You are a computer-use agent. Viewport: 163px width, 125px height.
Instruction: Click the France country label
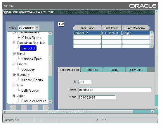tap(22, 64)
